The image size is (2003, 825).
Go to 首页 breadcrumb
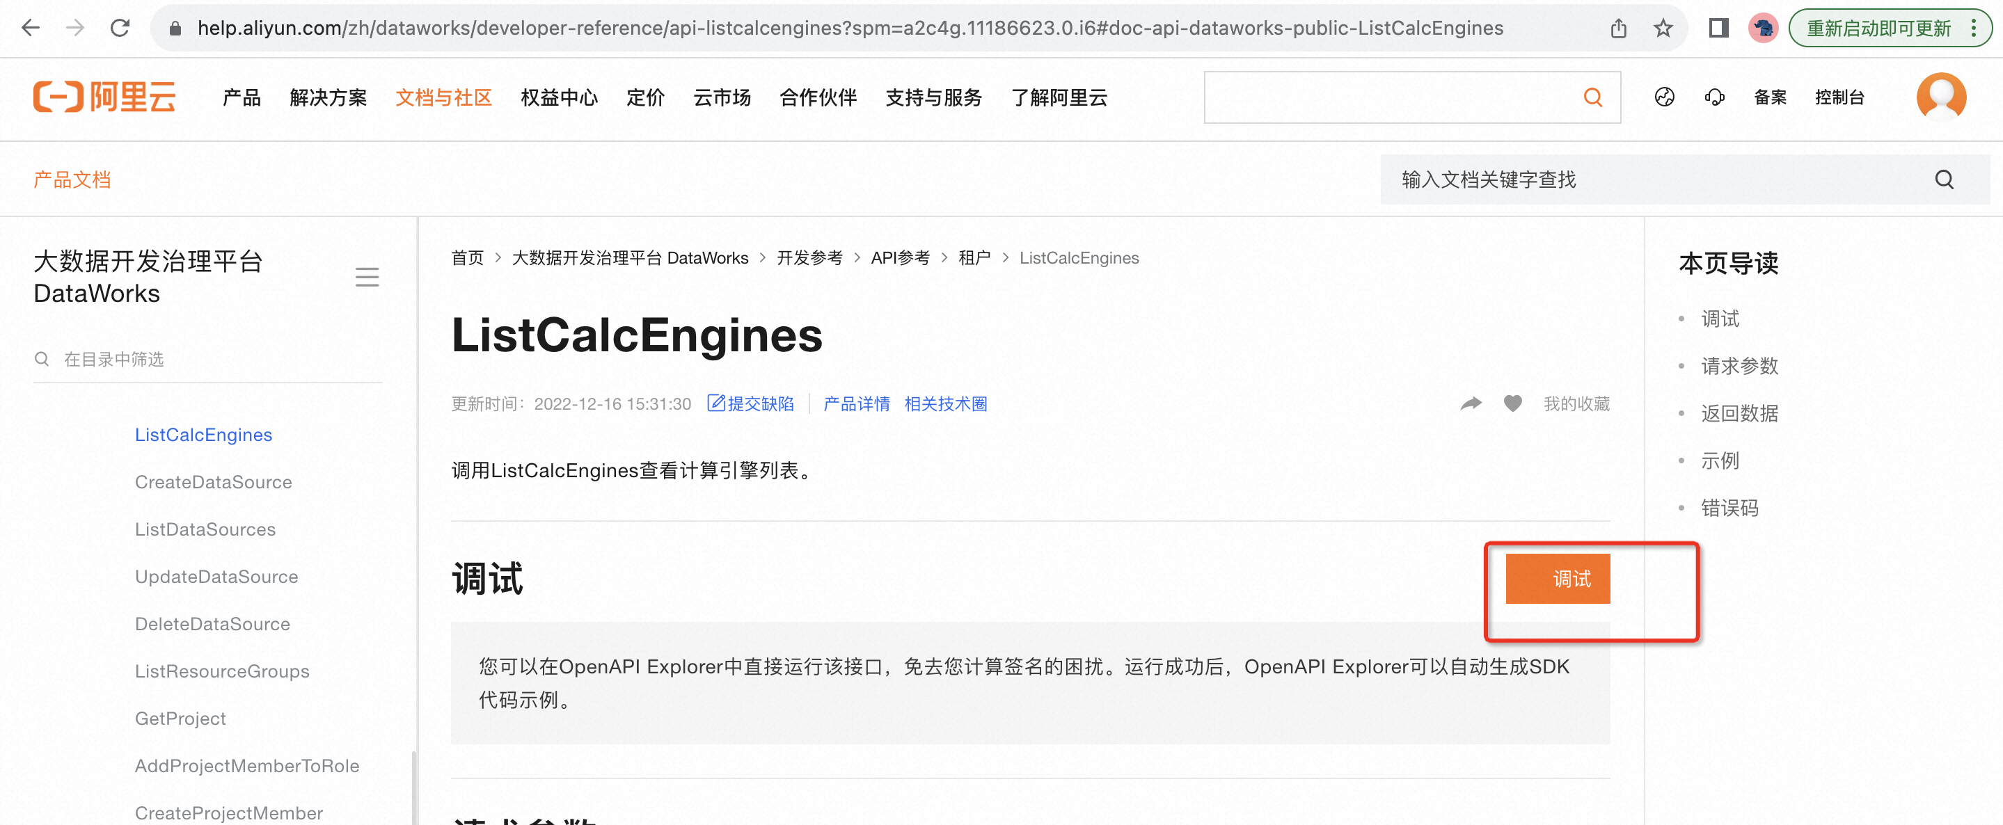[x=467, y=258]
